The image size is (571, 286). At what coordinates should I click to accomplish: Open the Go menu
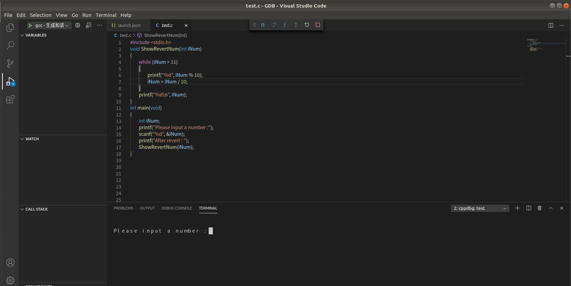tap(75, 15)
